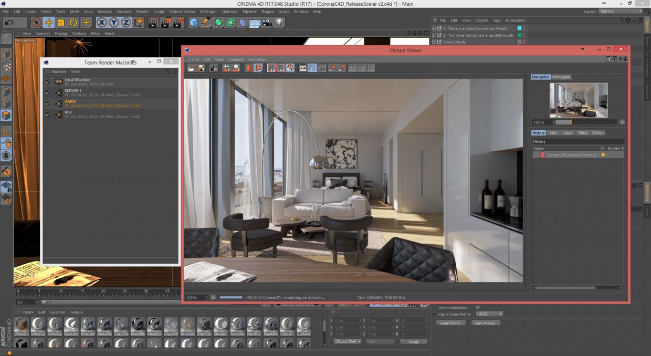
Task: Select the Rotate tool
Action: [x=73, y=23]
